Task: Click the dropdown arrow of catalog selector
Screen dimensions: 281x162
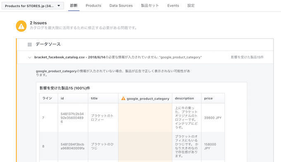Action: (x=59, y=6)
